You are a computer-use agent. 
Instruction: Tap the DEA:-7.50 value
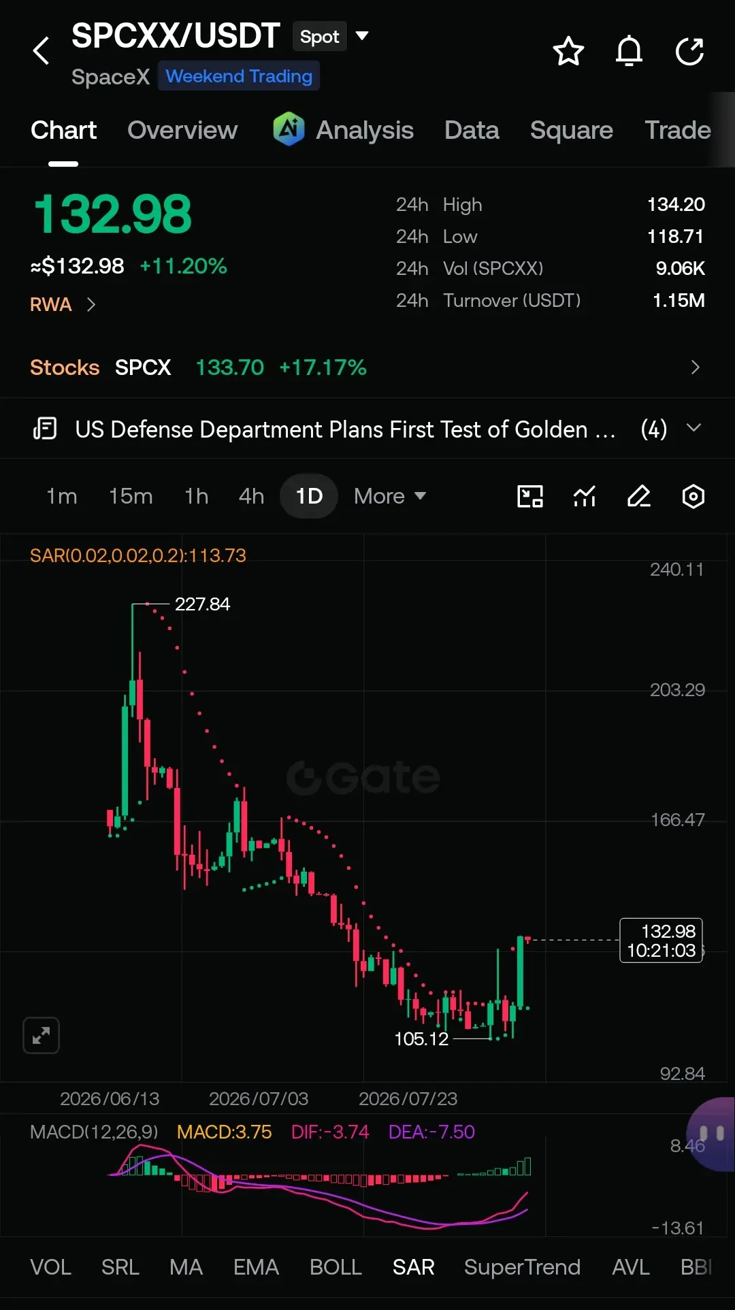coord(431,1132)
